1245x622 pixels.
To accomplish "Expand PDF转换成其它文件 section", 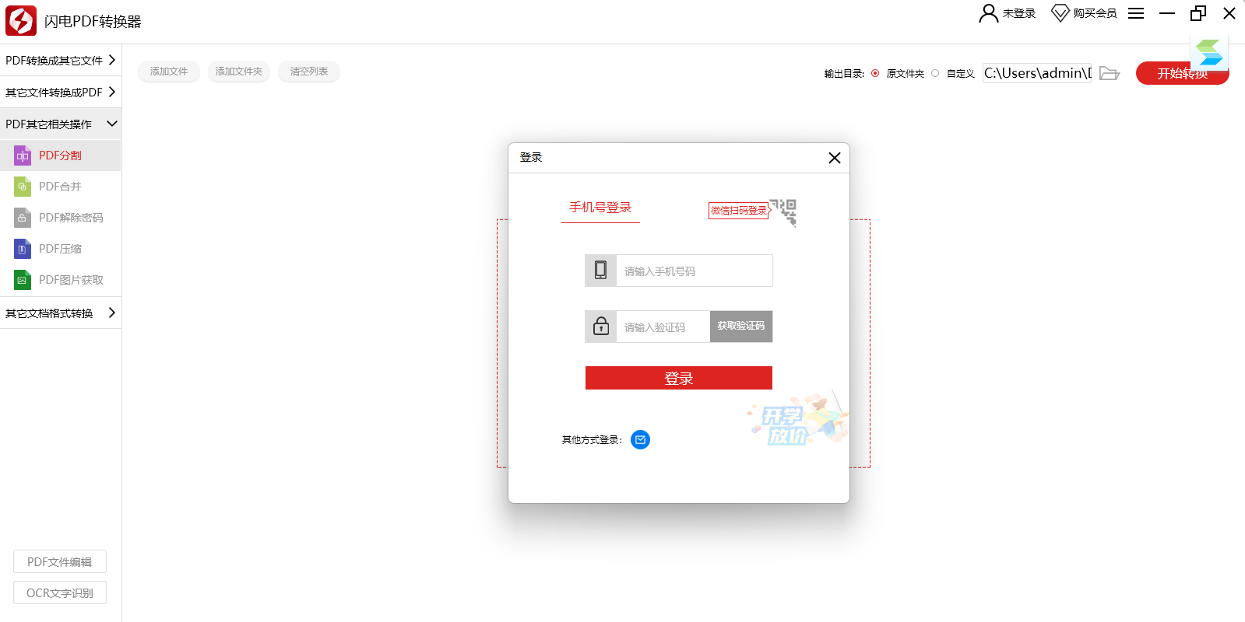I will 61,60.
